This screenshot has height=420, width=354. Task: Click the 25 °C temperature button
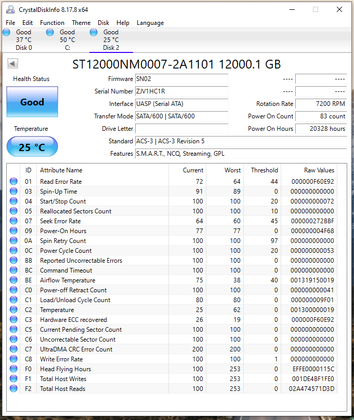pos(32,147)
